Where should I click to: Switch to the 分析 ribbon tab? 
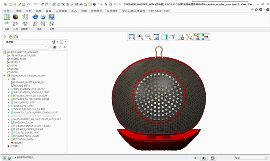[29, 11]
